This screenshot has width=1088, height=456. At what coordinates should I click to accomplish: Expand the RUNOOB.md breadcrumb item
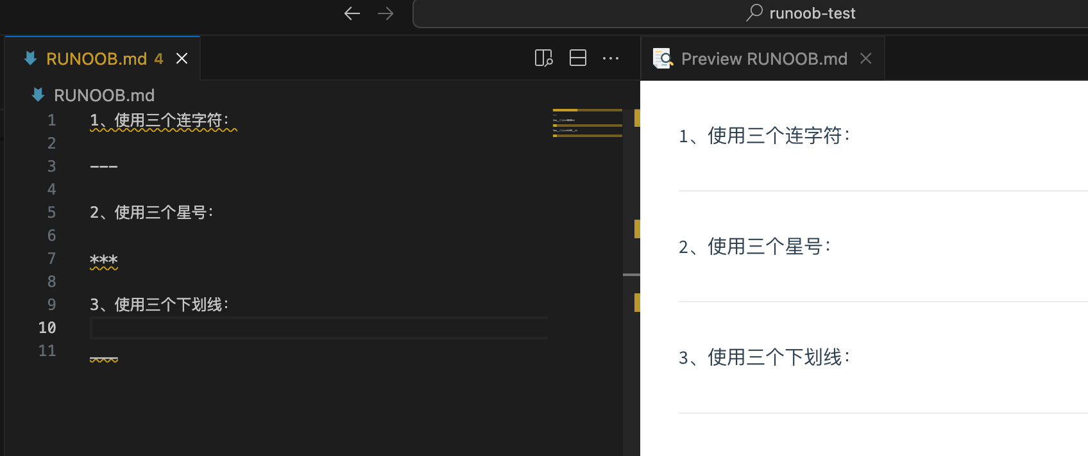pyautogui.click(x=104, y=95)
